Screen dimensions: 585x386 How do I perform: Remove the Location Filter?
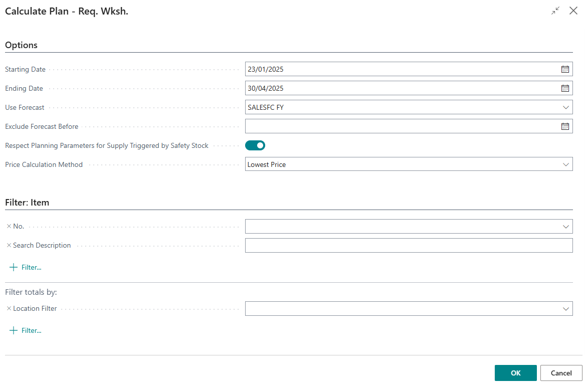coord(8,308)
